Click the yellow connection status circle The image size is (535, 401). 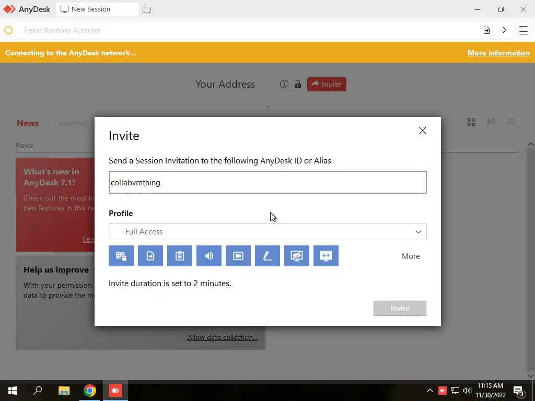tap(8, 30)
